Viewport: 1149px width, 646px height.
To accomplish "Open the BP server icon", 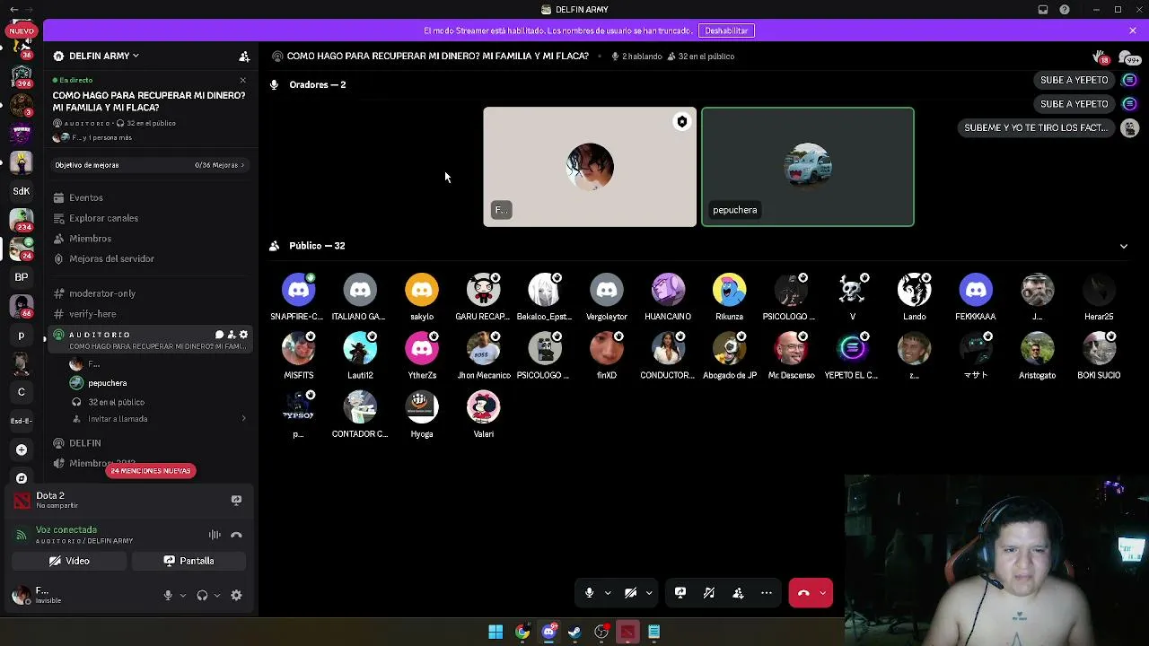I will pyautogui.click(x=22, y=277).
